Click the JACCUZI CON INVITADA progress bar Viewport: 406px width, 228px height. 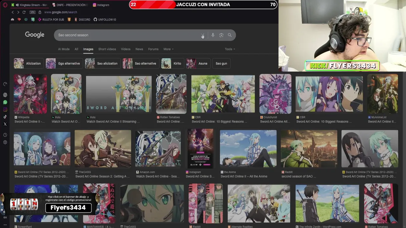pos(203,4)
